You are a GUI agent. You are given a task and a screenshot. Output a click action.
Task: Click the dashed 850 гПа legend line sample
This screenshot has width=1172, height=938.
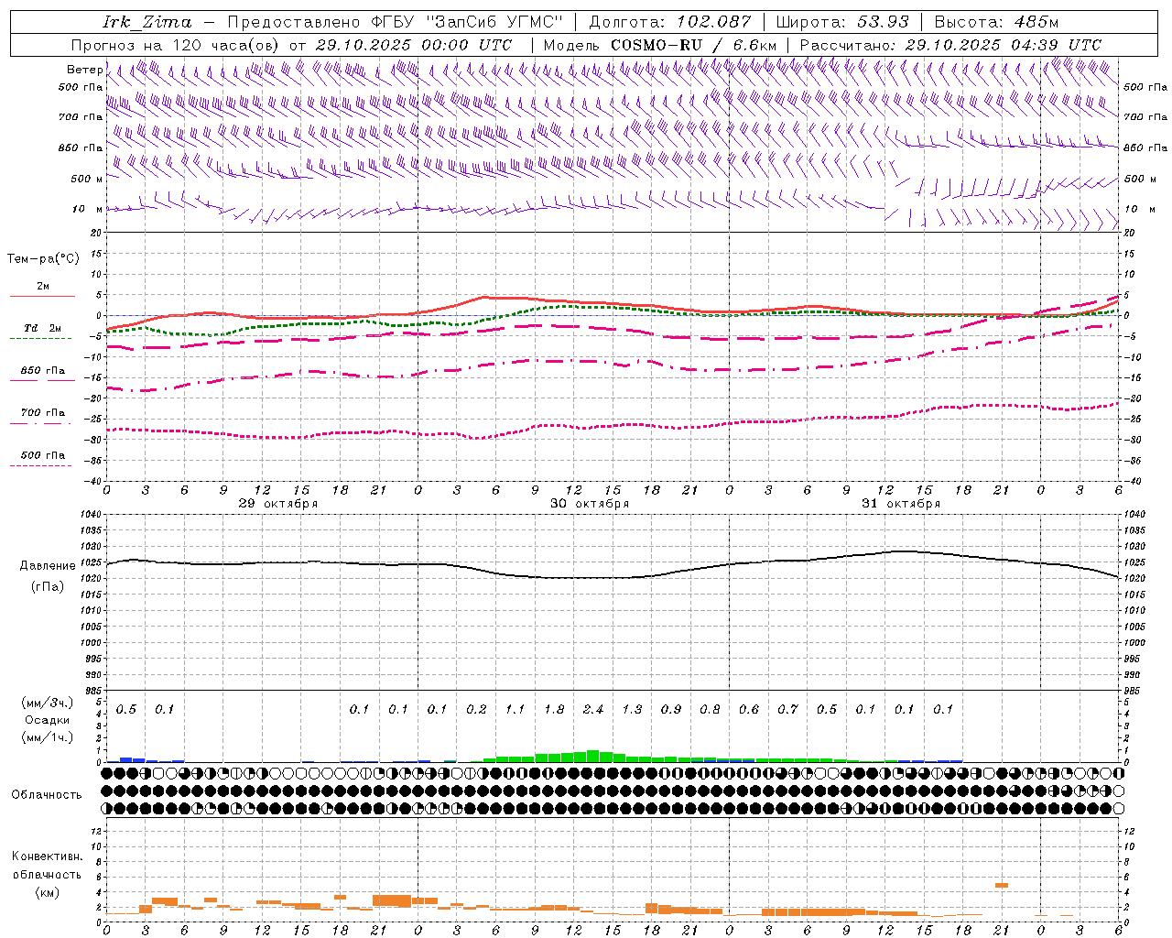click(x=42, y=380)
